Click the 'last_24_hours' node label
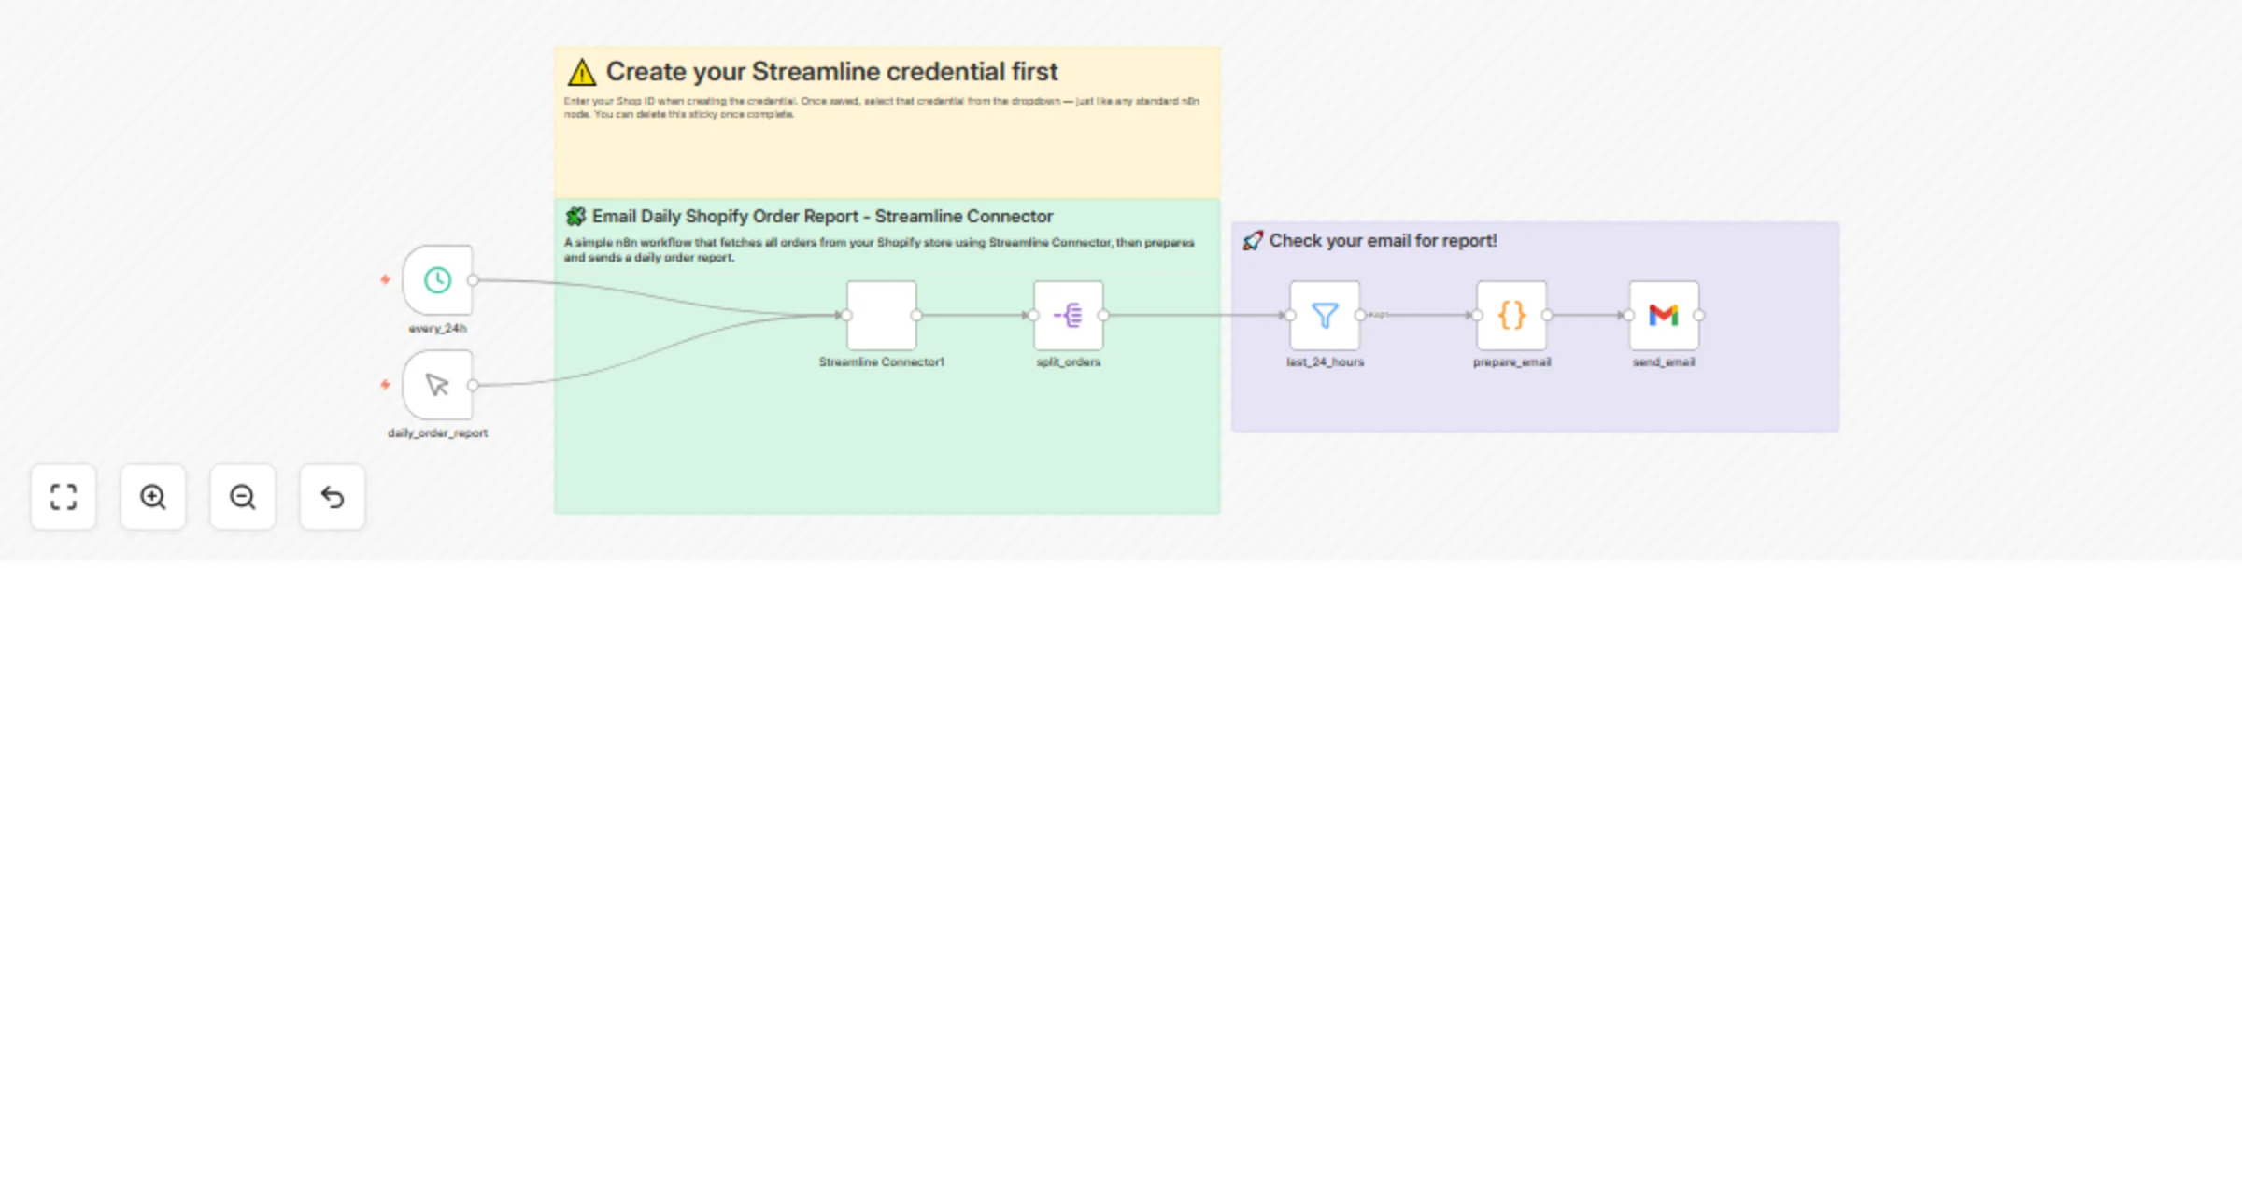 pos(1325,362)
